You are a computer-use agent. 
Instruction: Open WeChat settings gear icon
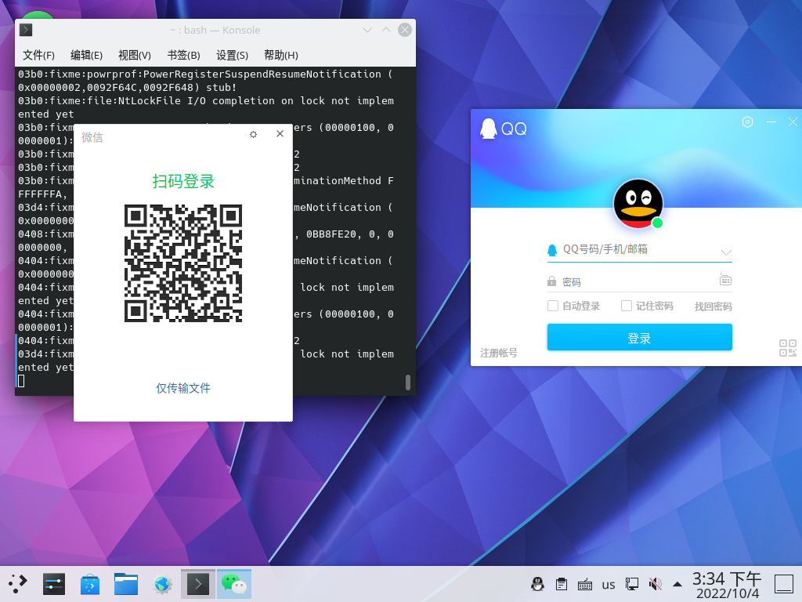(x=253, y=134)
